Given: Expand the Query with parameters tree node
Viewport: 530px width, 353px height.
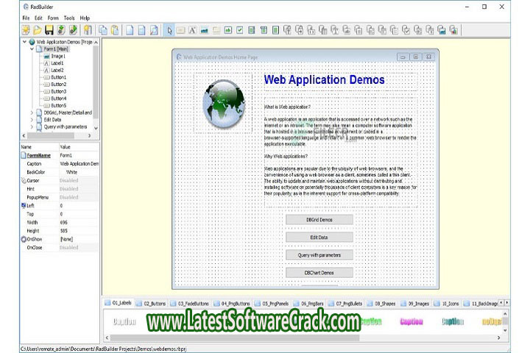Looking at the screenshot, I should click(32, 126).
